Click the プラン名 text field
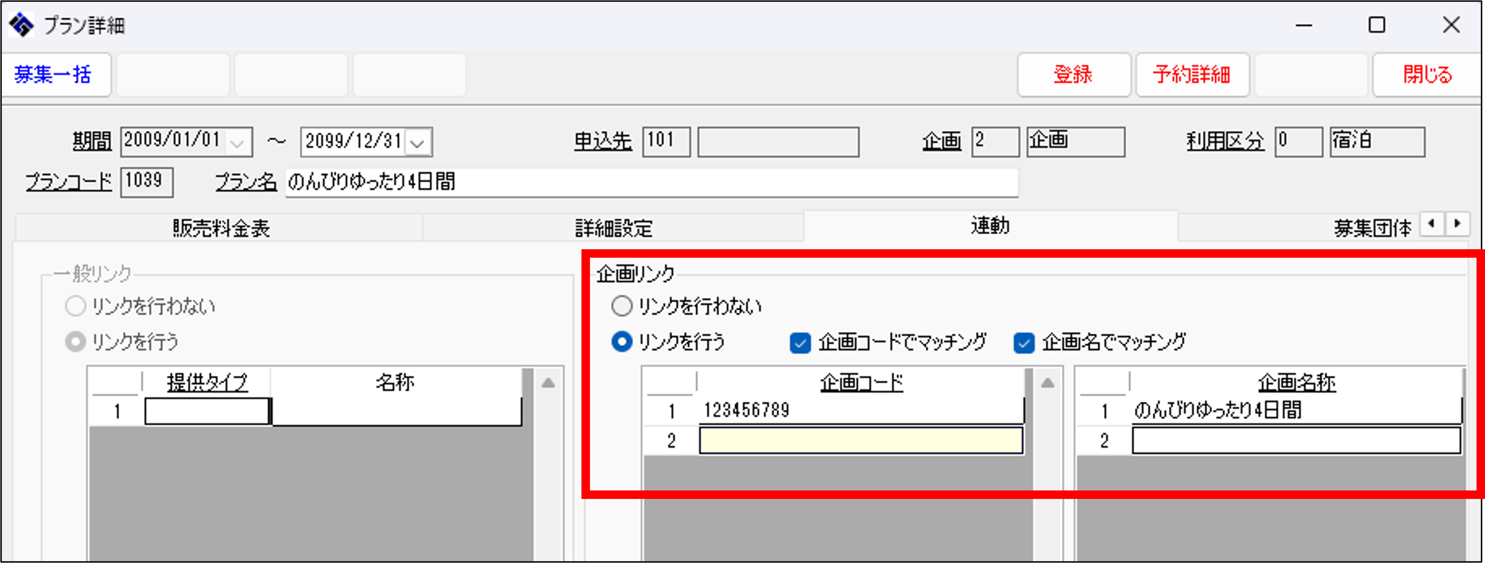1485x563 pixels. [x=651, y=182]
